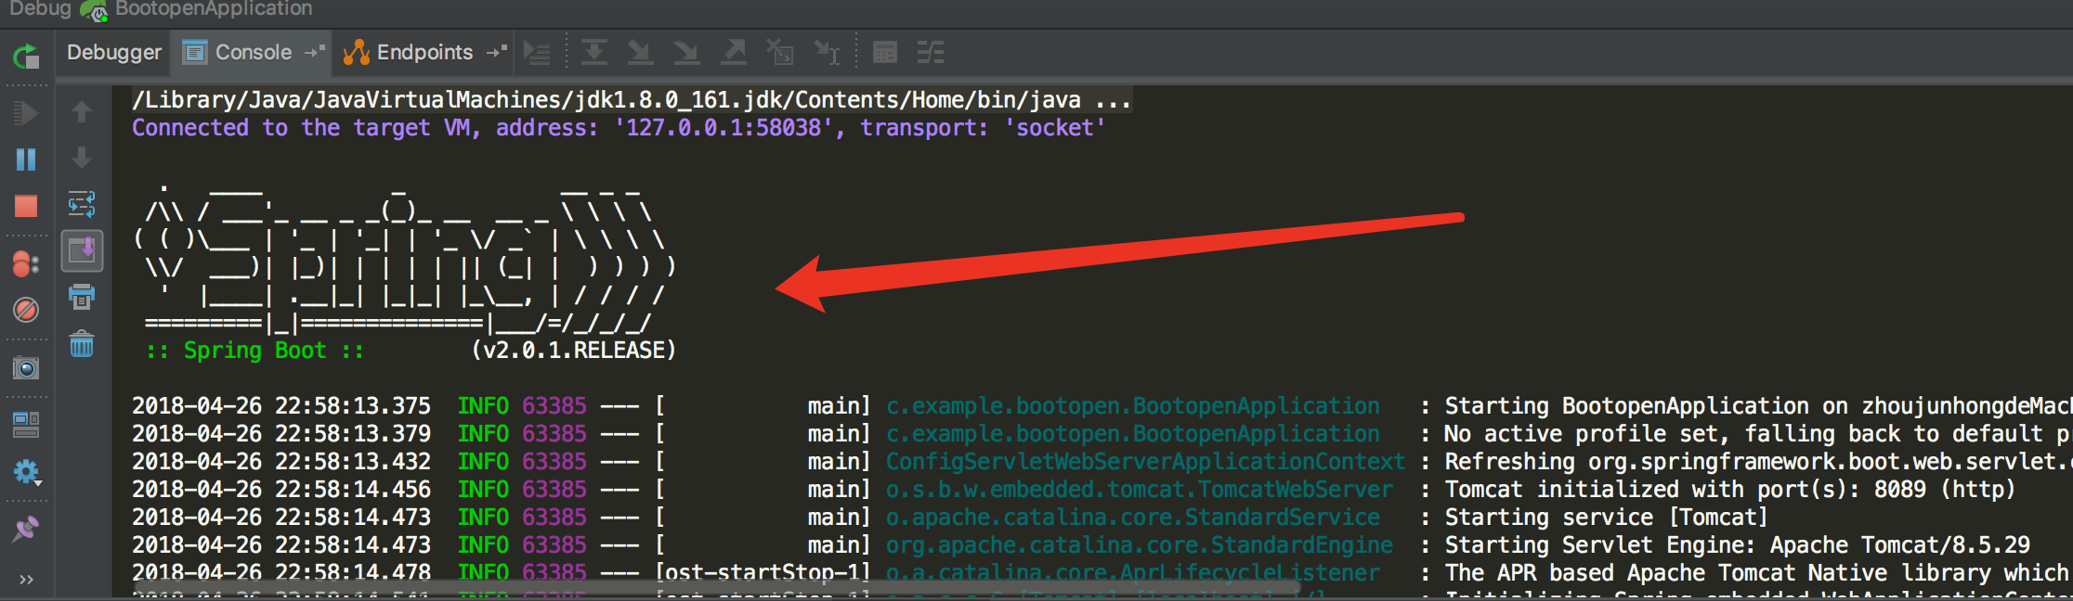
Task: Click the Step Over toolbar icon
Action: click(594, 53)
